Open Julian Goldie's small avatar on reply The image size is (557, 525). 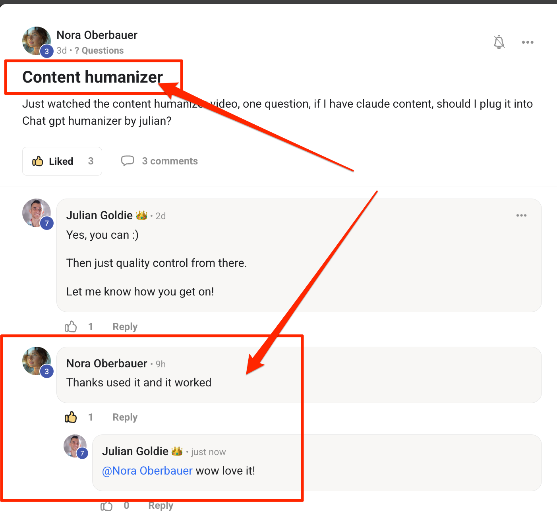coord(75,446)
